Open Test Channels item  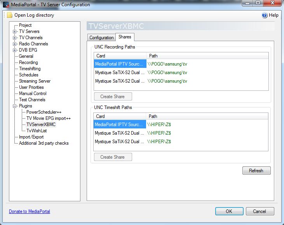click(32, 100)
